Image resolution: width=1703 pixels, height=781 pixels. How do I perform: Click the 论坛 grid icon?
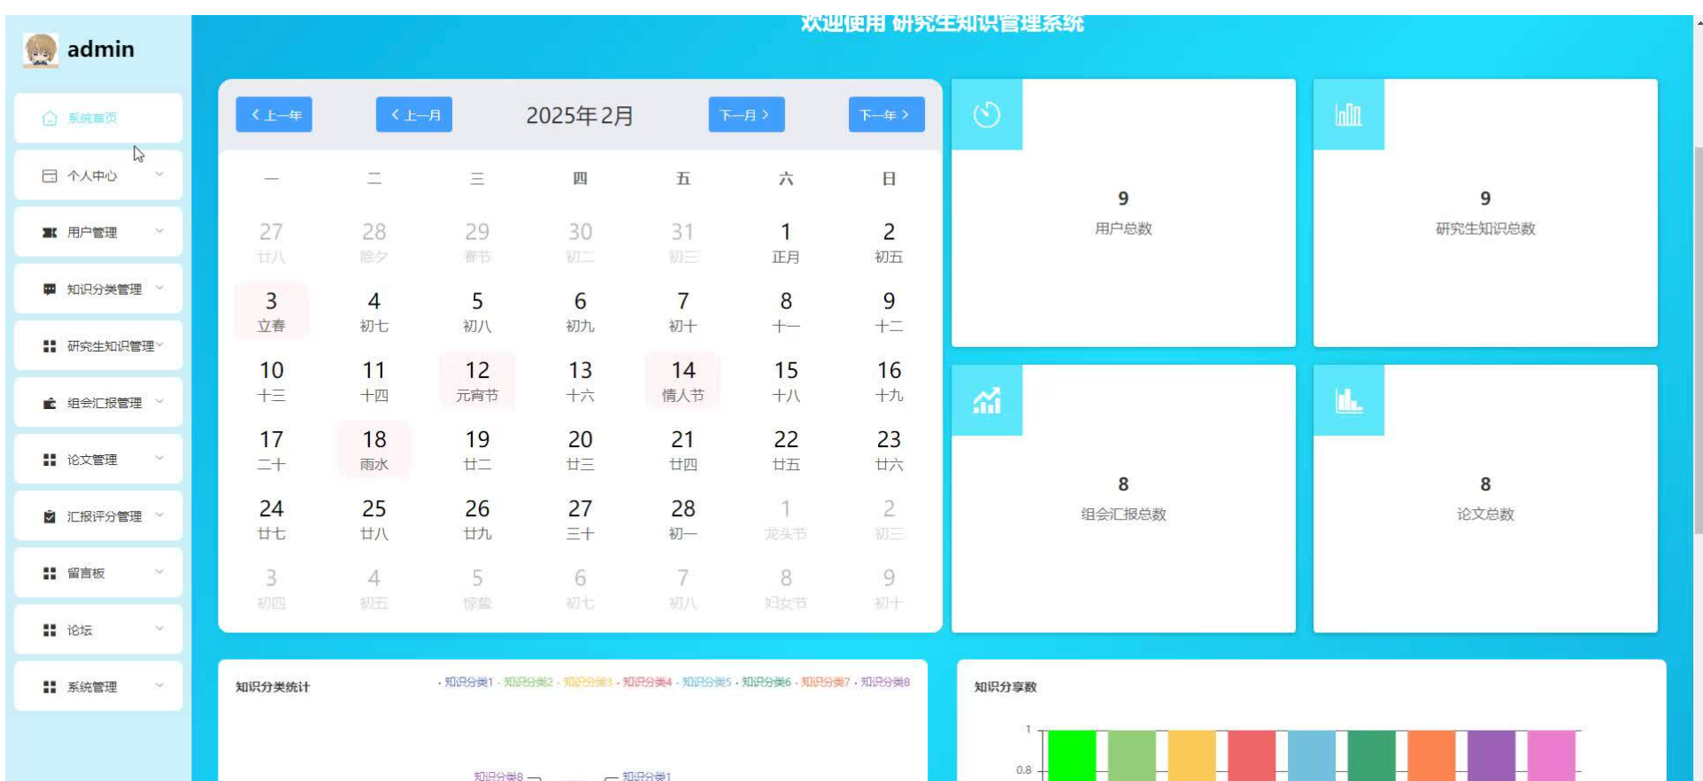50,630
